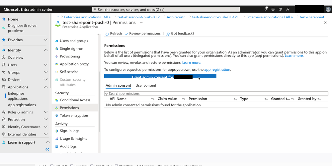Screen dimensions: 332x166
Task: Expand the Groups submenu chevron
Action: (45, 72)
